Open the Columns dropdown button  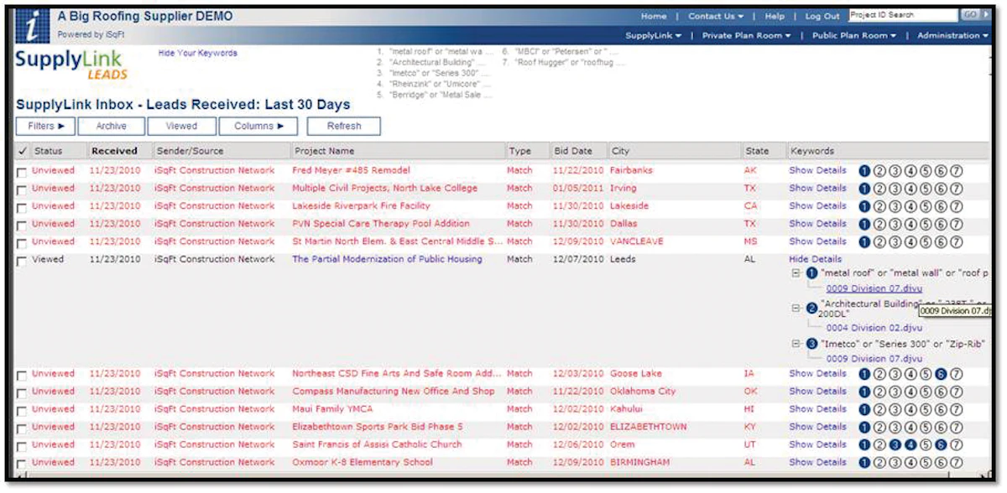258,126
